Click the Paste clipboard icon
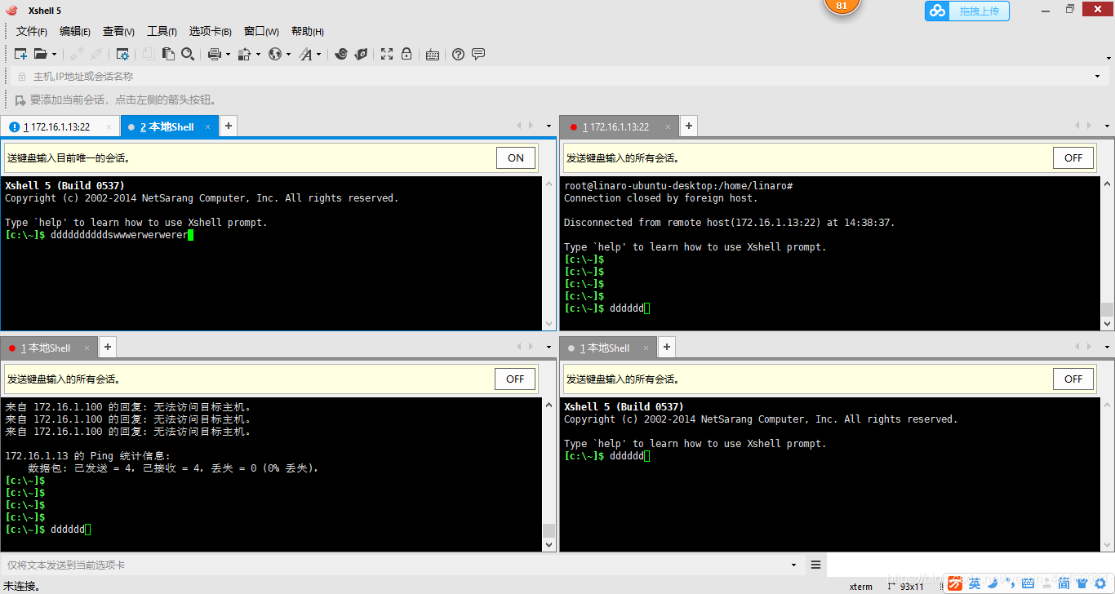Viewport: 1115px width, 594px height. point(168,54)
